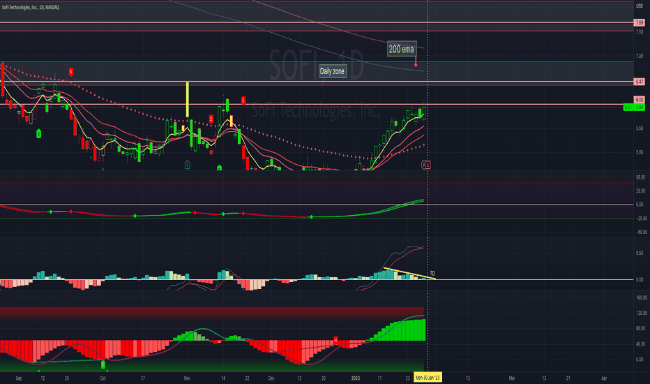Click the green marker in the bottom oscillator near Oct

pos(103,364)
